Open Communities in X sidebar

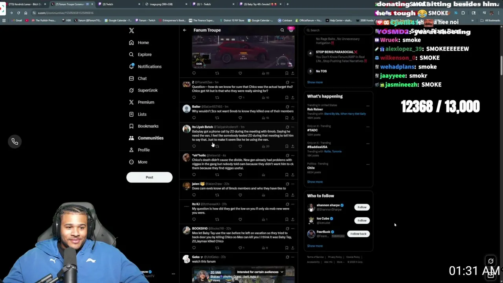click(146, 138)
